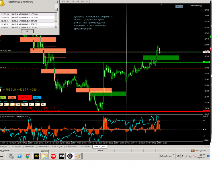Select the 12:48:41 BUY GBPUSD alert row
The image size is (215, 172).
click(x=28, y=21)
